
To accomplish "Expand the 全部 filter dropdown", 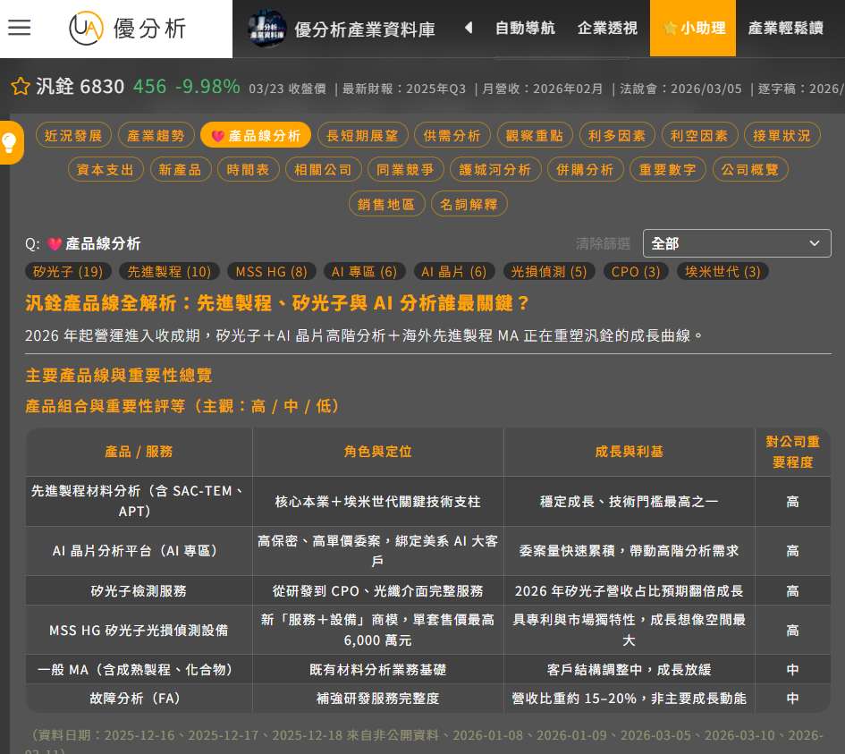I will (736, 243).
